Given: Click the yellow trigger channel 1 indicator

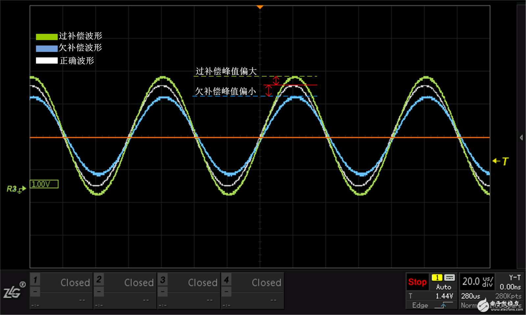Looking at the screenshot, I should tap(437, 278).
